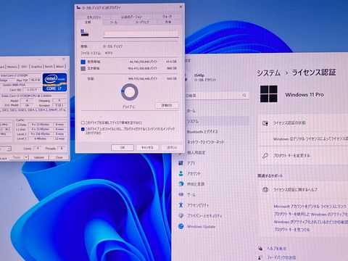Switch to the Memory tab in CPU-Z
The image size is (348, 261).
(x=12, y=67)
